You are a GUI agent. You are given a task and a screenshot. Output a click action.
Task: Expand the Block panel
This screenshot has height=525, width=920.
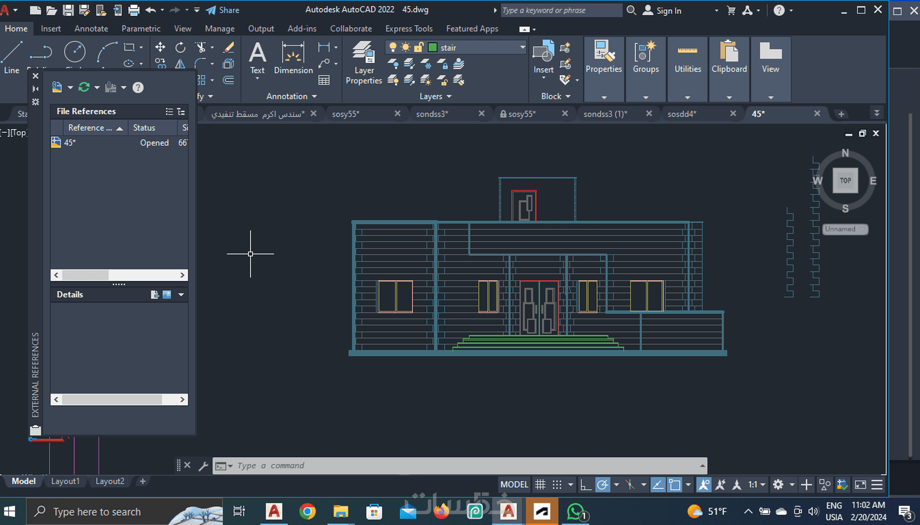pyautogui.click(x=556, y=96)
